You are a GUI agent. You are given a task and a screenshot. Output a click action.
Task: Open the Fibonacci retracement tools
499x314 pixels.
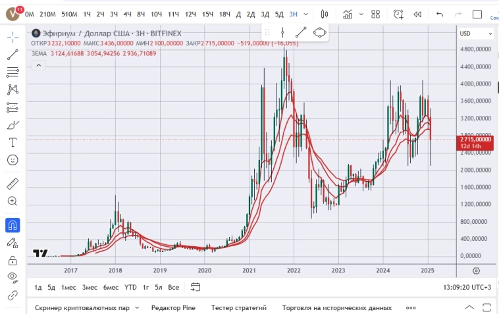click(x=13, y=72)
